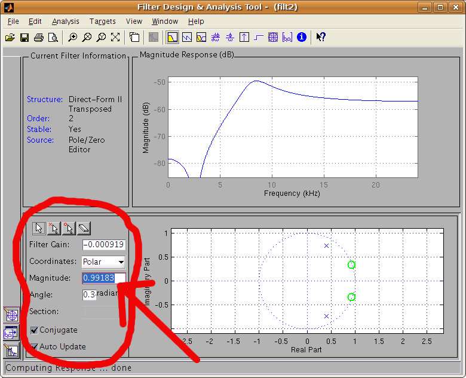Print the current filter response
Image resolution: width=466 pixels, height=378 pixels.
point(39,38)
